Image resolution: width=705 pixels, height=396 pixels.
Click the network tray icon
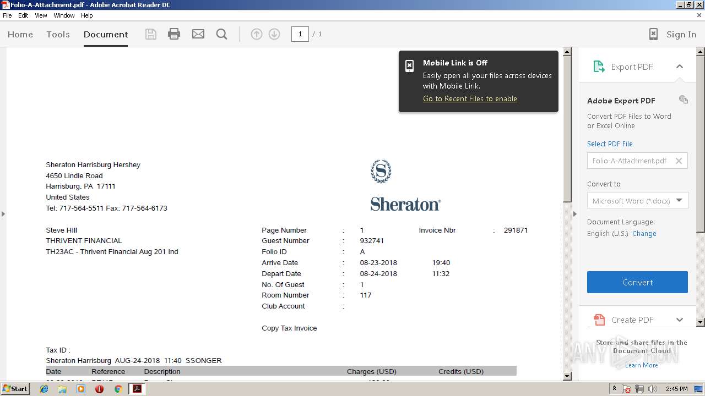pos(639,389)
